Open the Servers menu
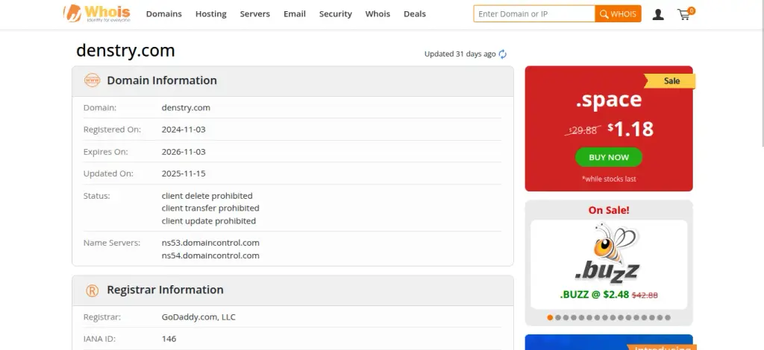The height and width of the screenshot is (350, 764). [255, 14]
